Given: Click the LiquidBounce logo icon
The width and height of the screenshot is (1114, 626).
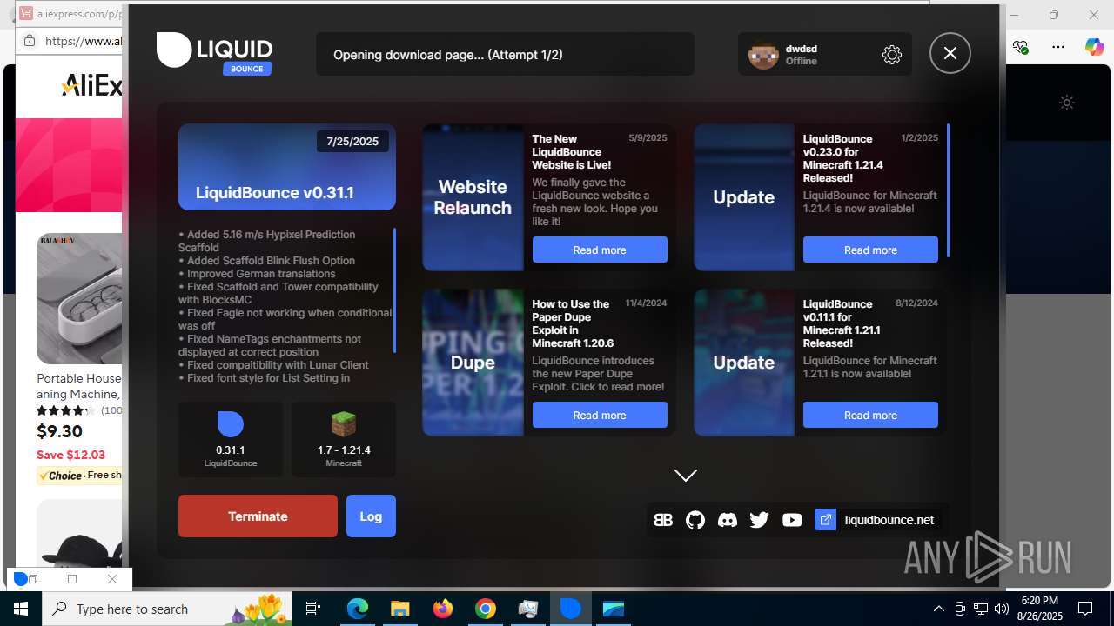Looking at the screenshot, I should click(x=174, y=50).
